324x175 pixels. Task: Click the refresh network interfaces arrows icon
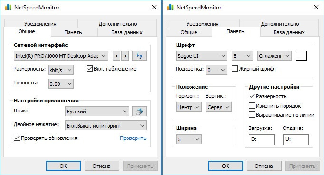[139, 56]
